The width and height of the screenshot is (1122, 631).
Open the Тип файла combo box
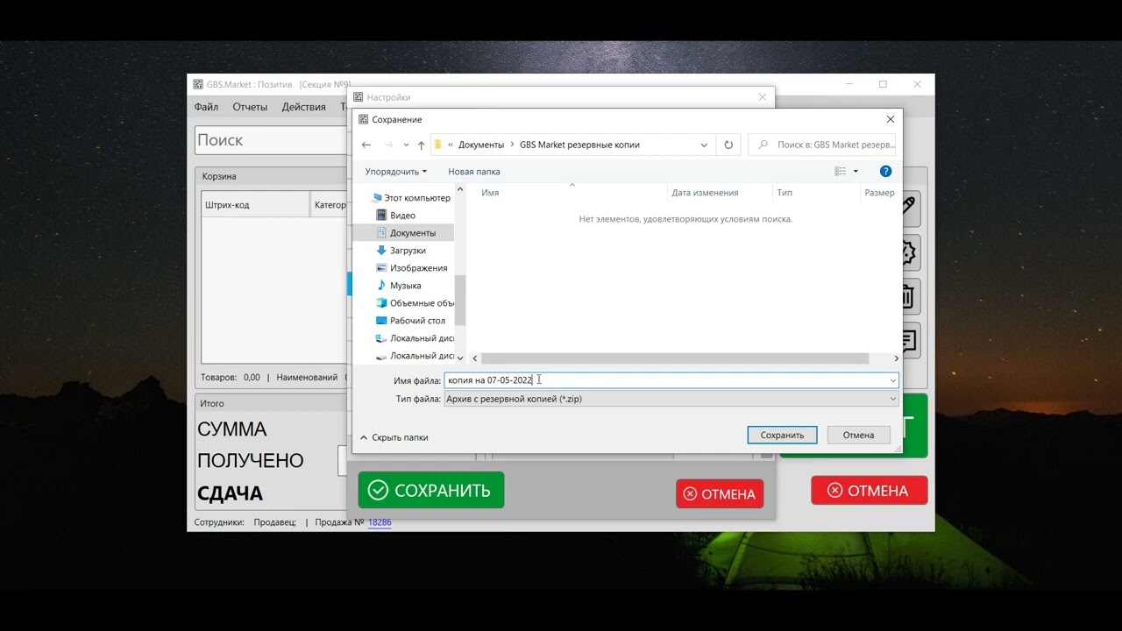671,399
